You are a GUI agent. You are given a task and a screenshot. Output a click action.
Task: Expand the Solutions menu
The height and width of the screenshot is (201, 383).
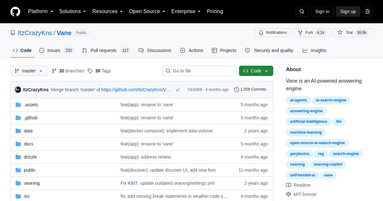73,11
